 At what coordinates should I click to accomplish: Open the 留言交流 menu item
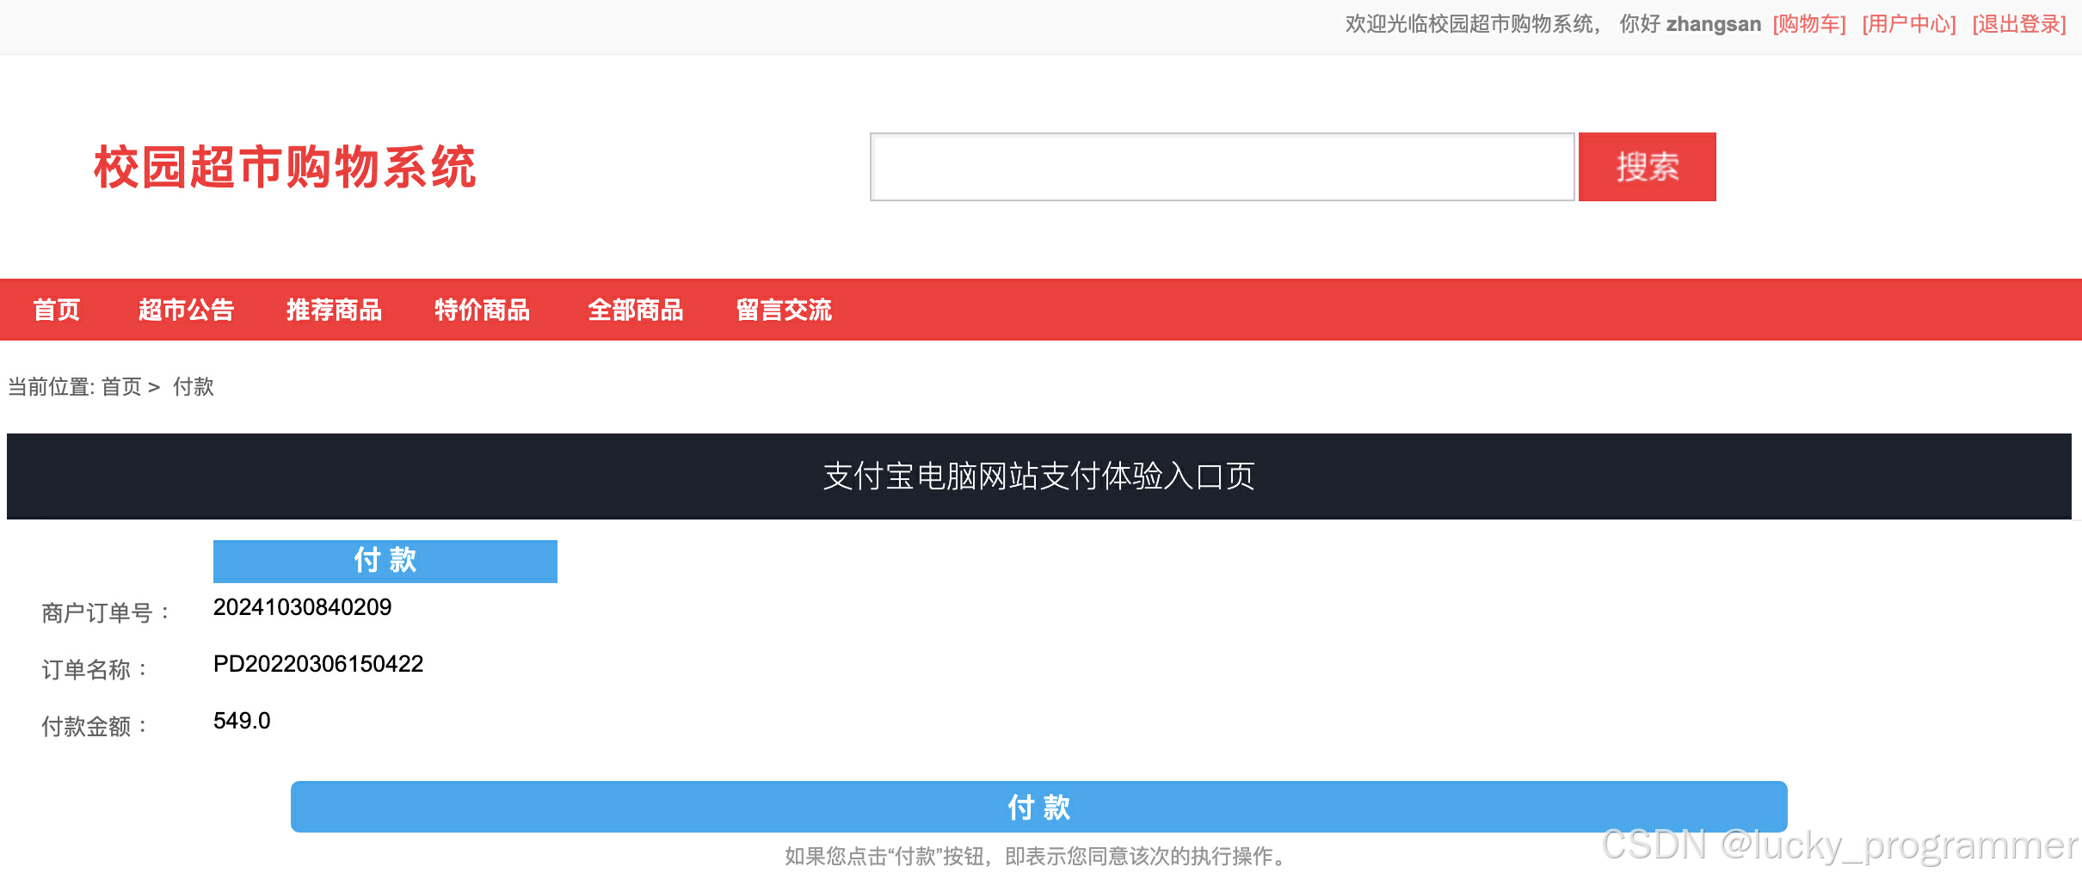coord(783,310)
